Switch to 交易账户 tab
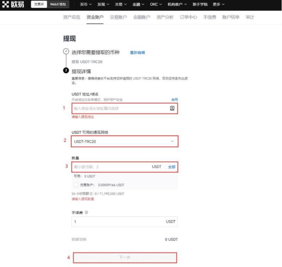Screen dimensions: 282x267 click(118, 17)
